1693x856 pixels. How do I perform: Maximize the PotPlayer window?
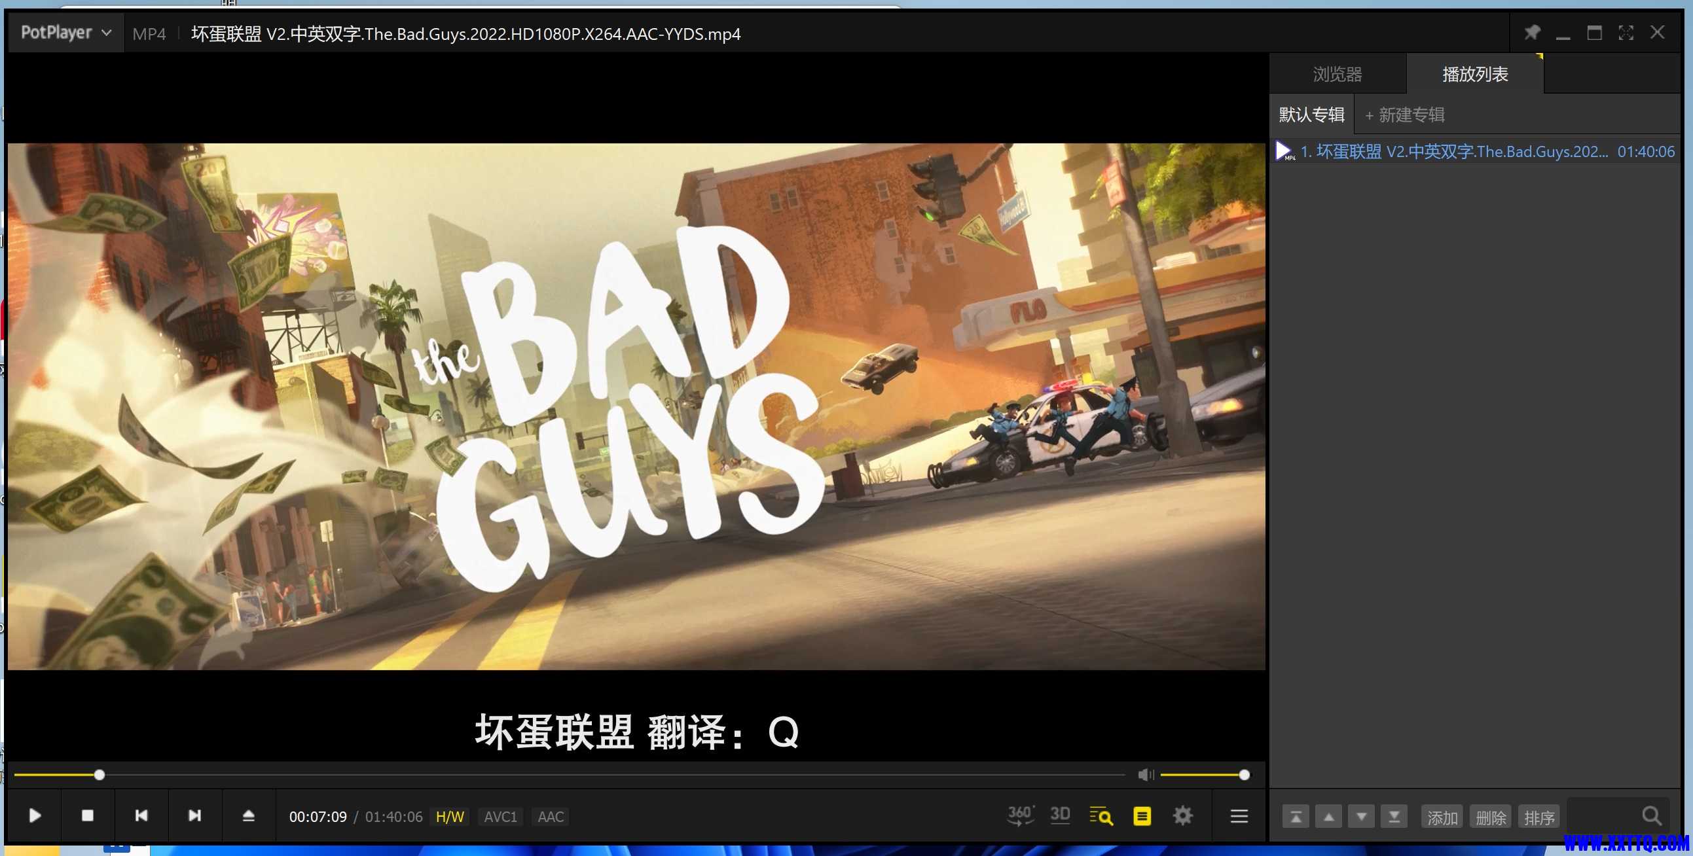coord(1594,32)
